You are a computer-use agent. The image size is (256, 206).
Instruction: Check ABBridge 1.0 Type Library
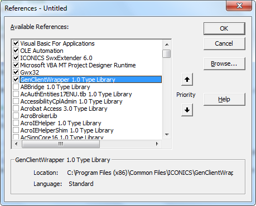click(16, 87)
